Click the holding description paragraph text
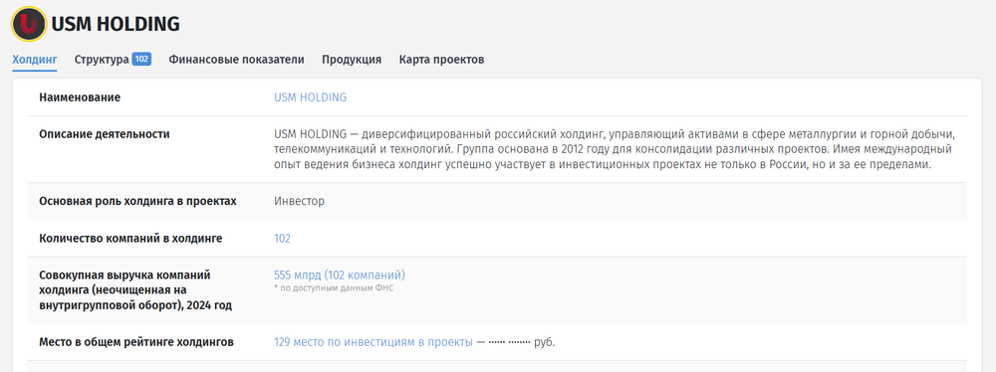Viewport: 996px width, 372px height. 615,150
